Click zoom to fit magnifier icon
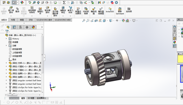Screen dimensions: 183x105 coord(84,20)
